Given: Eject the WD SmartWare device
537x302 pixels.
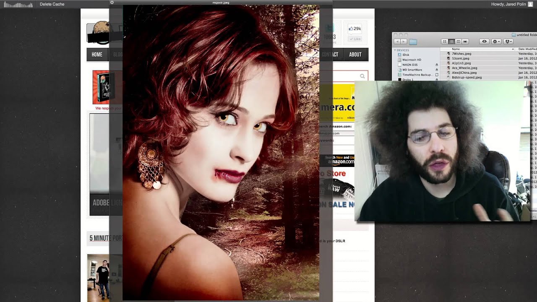Looking at the screenshot, I should tap(437, 70).
